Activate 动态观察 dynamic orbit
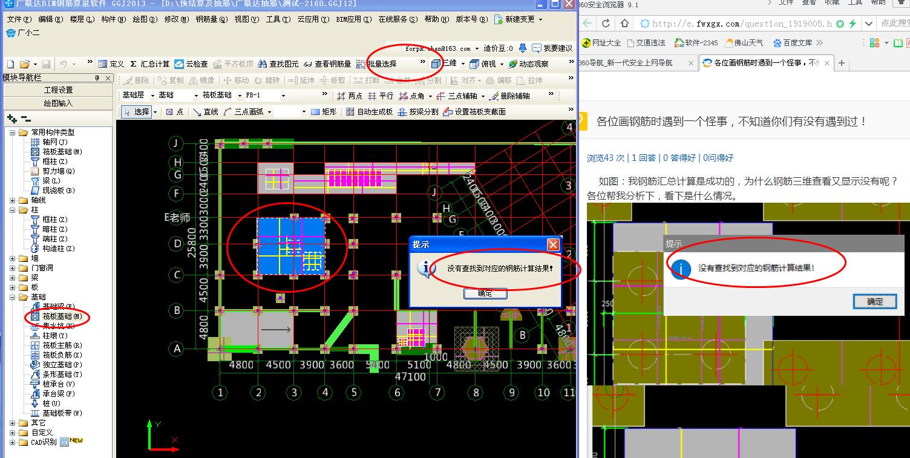The height and width of the screenshot is (458, 910). coord(528,64)
